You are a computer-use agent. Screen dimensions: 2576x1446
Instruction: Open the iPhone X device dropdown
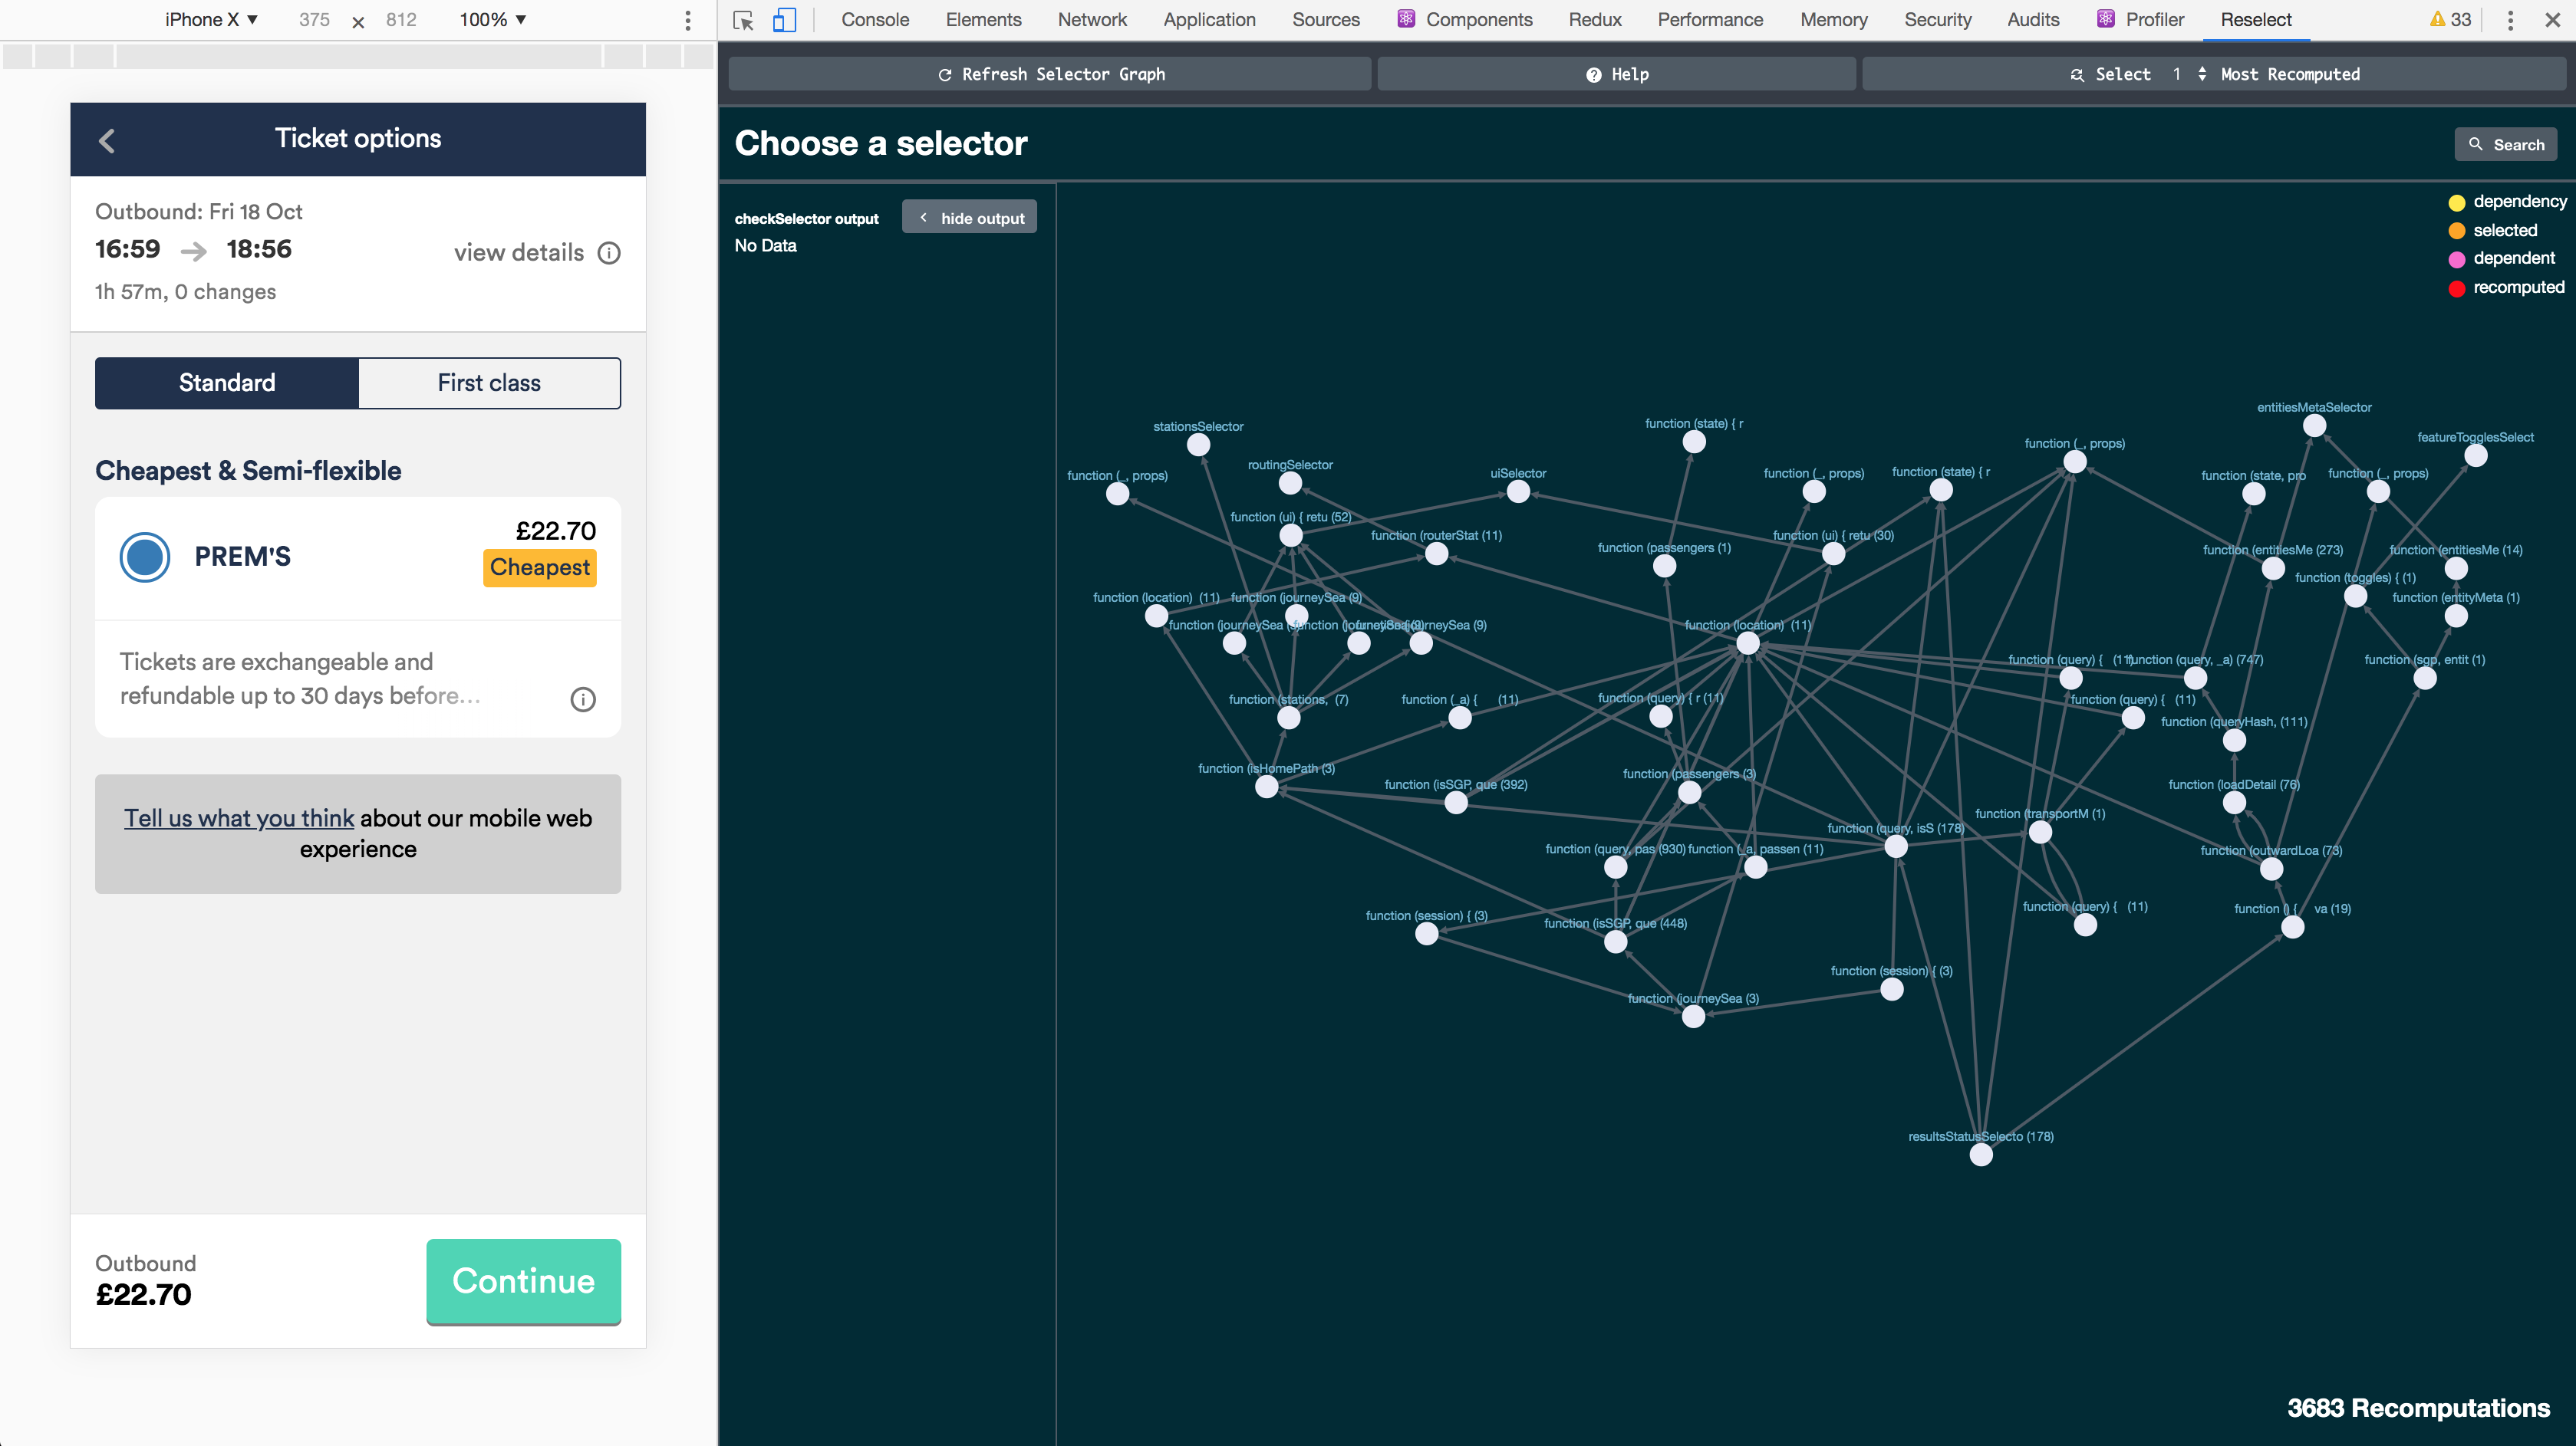pyautogui.click(x=211, y=20)
